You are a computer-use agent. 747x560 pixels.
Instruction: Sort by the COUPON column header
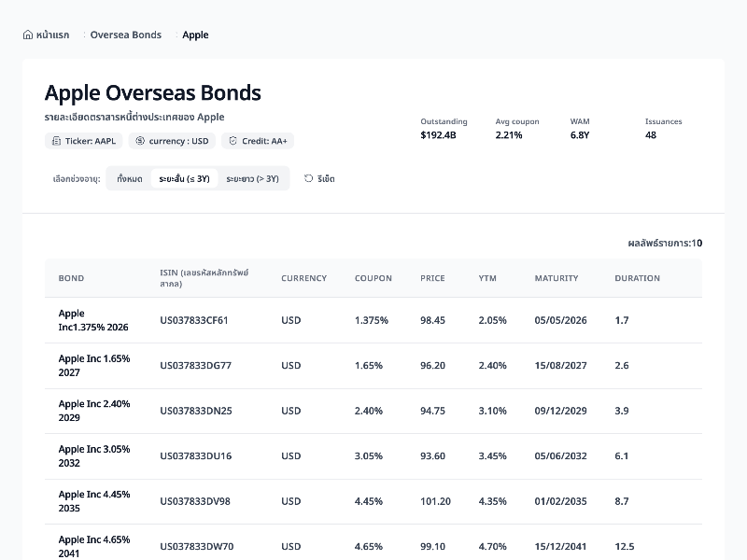pyautogui.click(x=373, y=278)
